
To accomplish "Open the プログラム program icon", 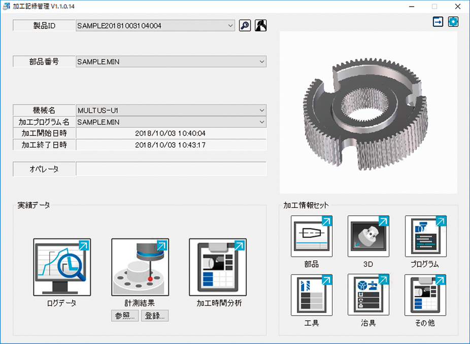I will (425, 236).
